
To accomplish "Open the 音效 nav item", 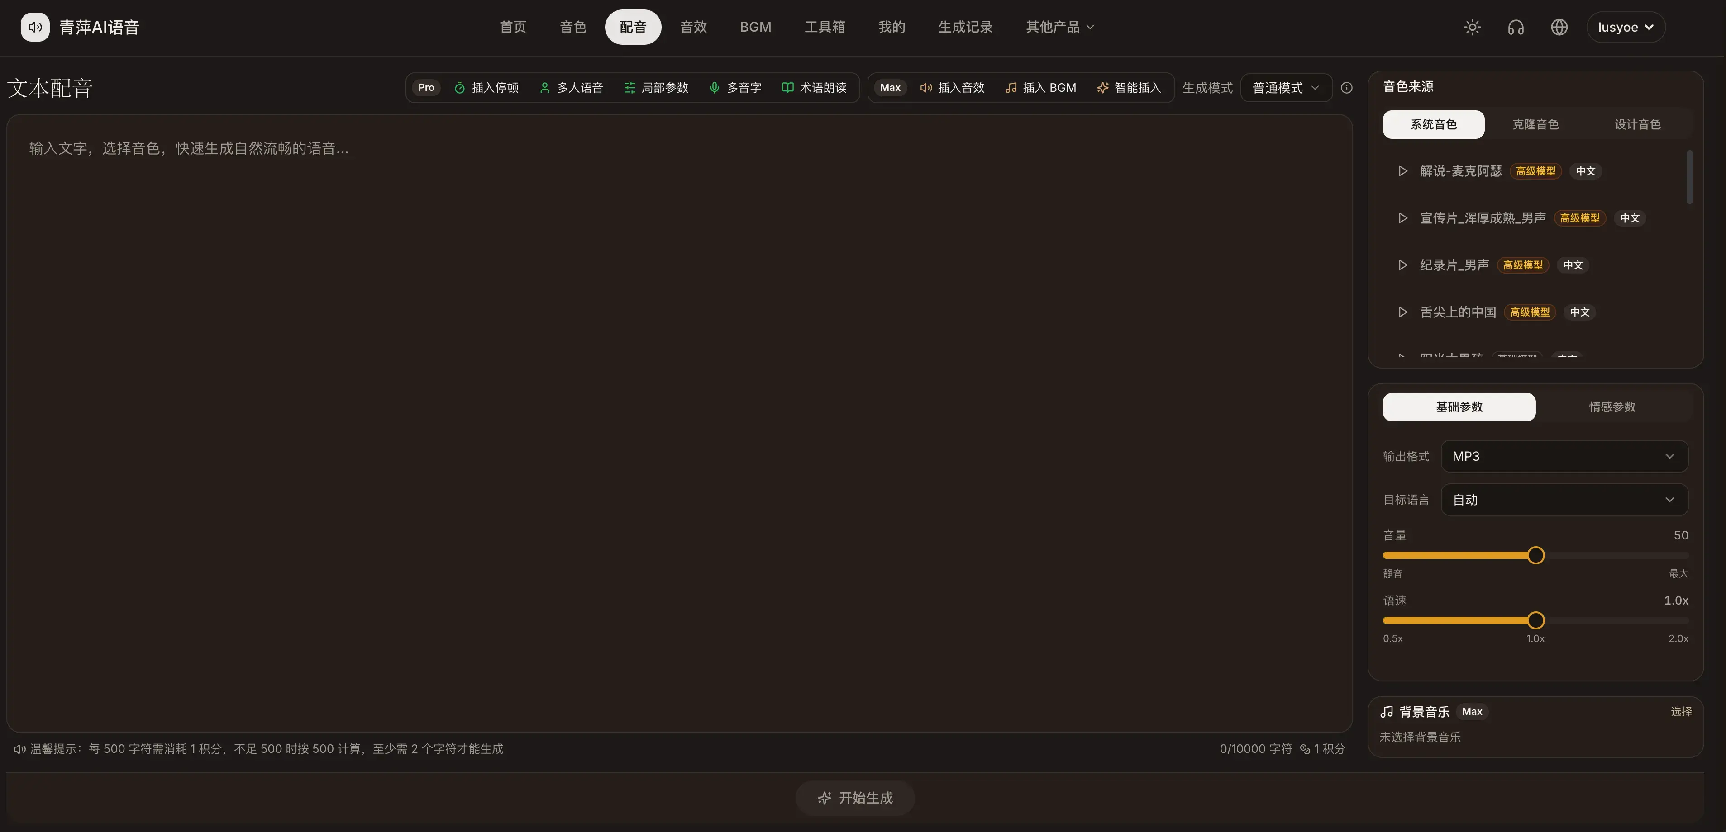I will (693, 27).
